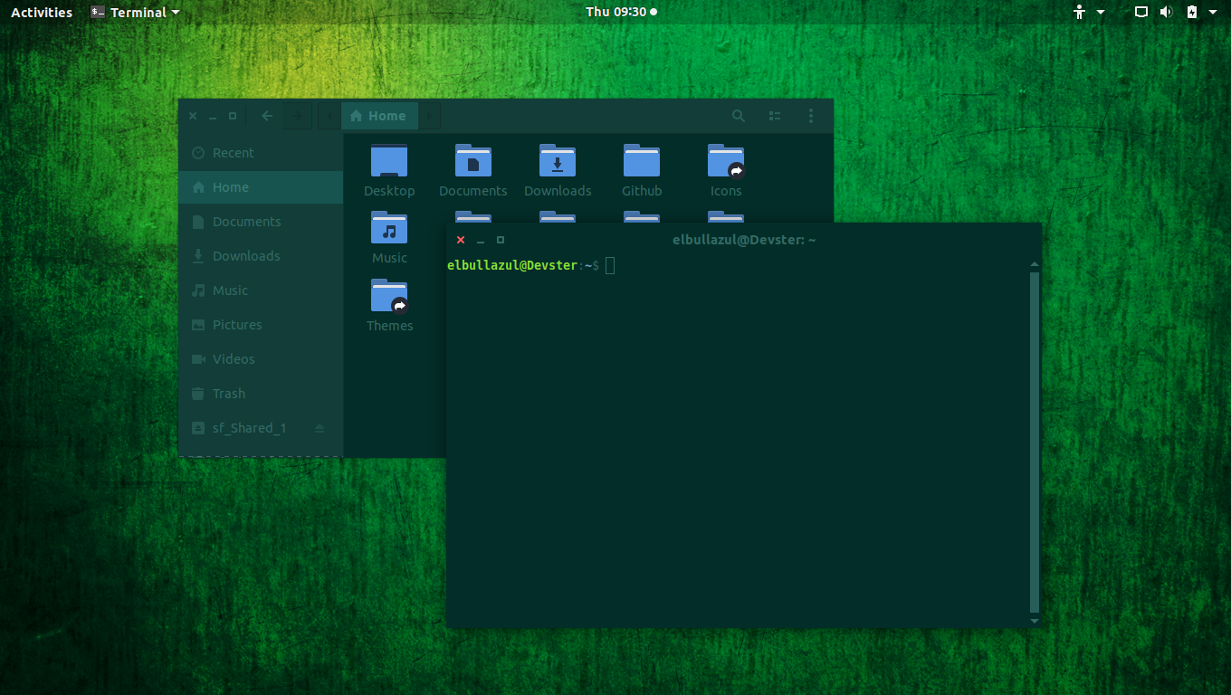The width and height of the screenshot is (1231, 695).
Task: Click the path bar left arrow
Action: (x=329, y=116)
